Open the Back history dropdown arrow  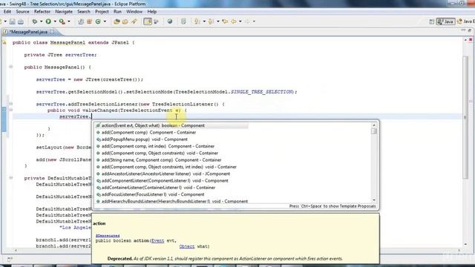(240, 22)
